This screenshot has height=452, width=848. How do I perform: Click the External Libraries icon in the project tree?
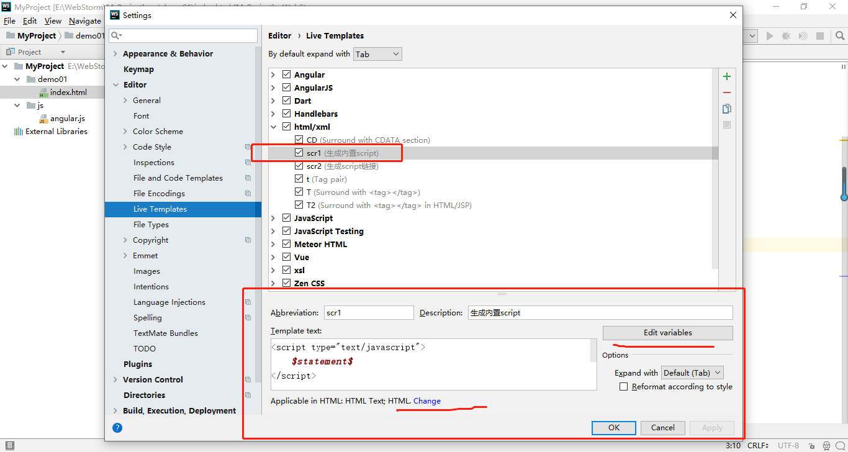coord(18,132)
